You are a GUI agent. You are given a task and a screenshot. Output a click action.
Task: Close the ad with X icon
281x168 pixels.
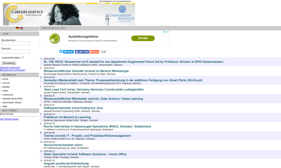168,32
